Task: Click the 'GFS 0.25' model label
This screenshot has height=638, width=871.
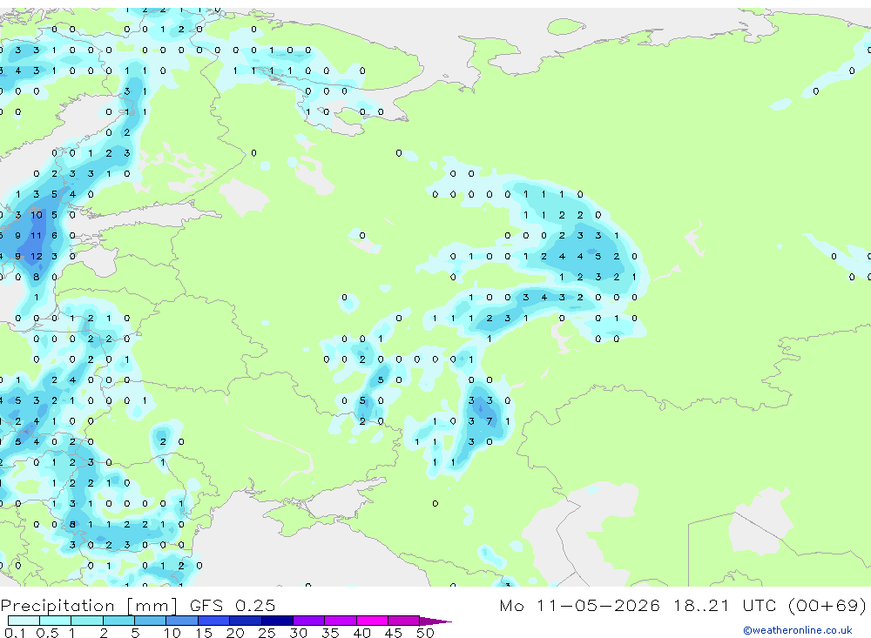Action: click(x=233, y=605)
